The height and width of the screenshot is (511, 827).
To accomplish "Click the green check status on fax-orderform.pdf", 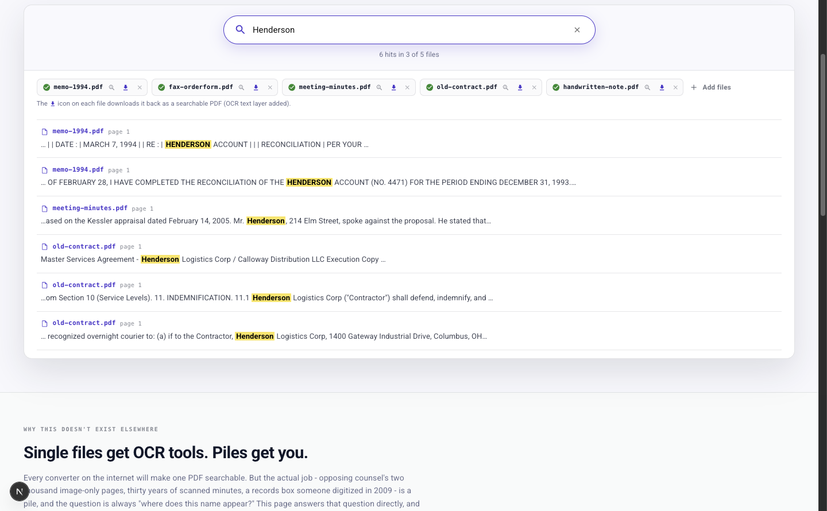I will click(161, 87).
